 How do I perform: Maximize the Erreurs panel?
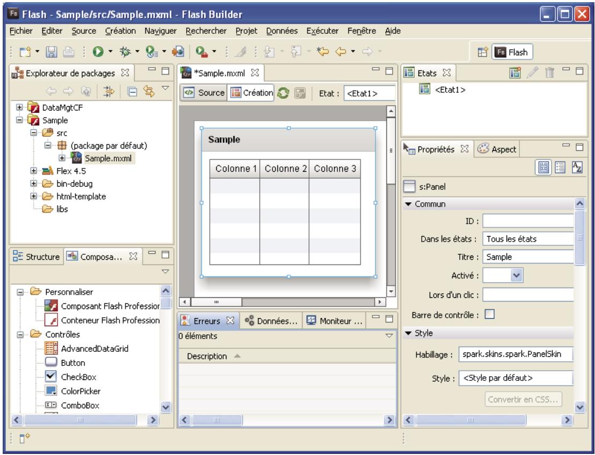389,318
